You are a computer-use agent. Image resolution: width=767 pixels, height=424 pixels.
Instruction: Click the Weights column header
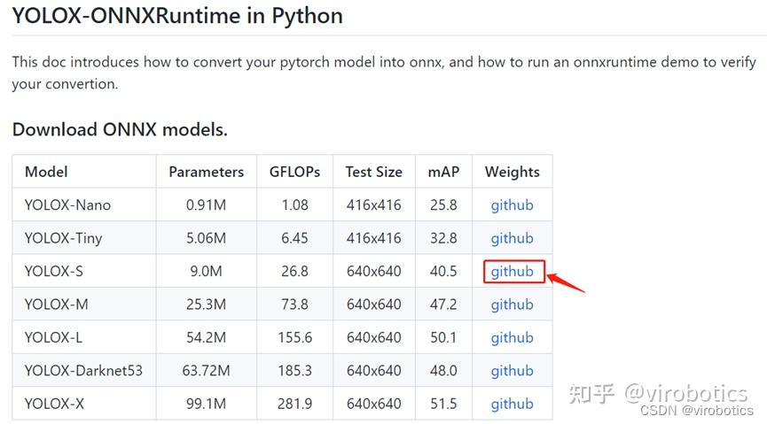coord(512,172)
